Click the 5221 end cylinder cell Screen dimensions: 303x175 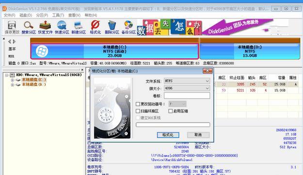[240, 90]
